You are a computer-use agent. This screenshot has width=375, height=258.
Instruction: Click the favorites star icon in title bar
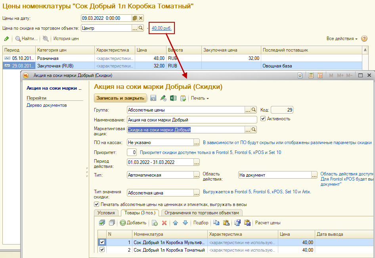pos(300,75)
